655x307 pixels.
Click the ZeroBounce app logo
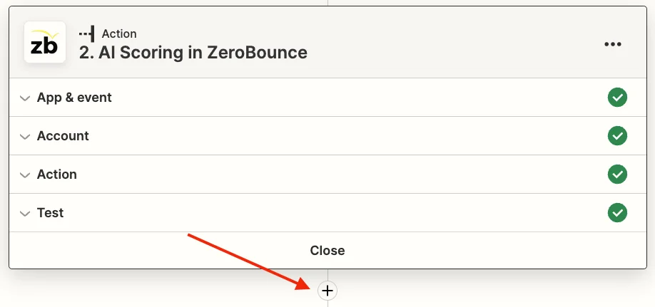(x=45, y=42)
